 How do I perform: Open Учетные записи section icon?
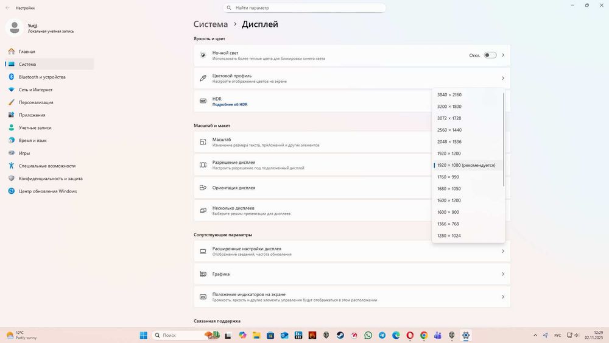coord(11,127)
